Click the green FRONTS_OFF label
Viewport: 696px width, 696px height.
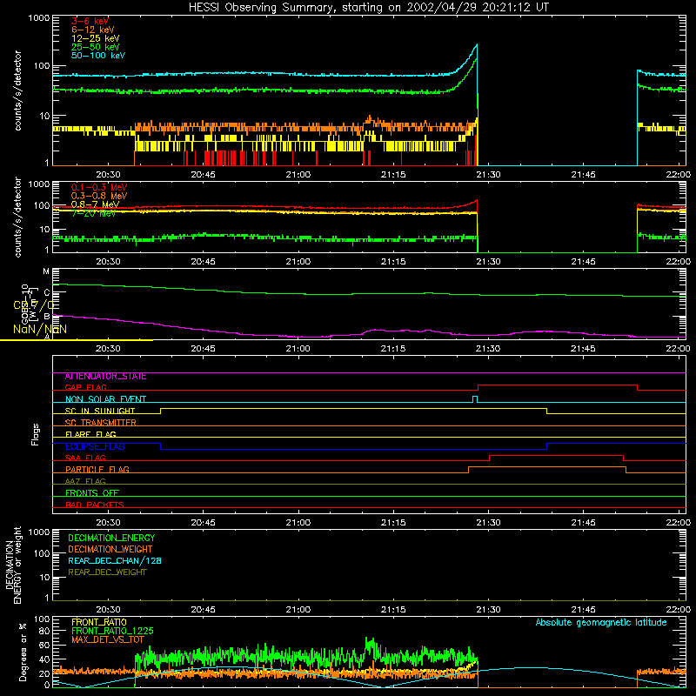[x=92, y=493]
